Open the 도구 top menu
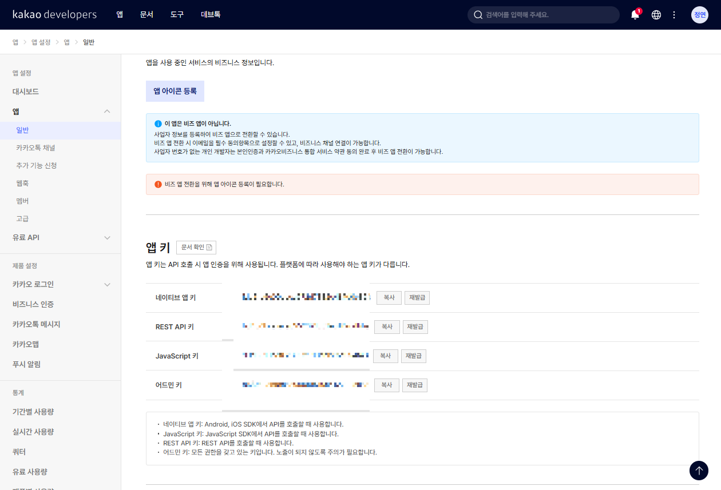Screen dimensions: 721x490 pos(177,15)
